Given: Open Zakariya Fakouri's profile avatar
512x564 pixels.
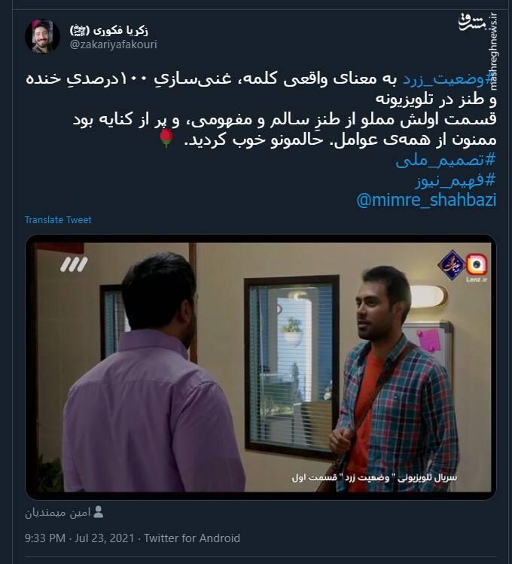Looking at the screenshot, I should pos(42,36).
